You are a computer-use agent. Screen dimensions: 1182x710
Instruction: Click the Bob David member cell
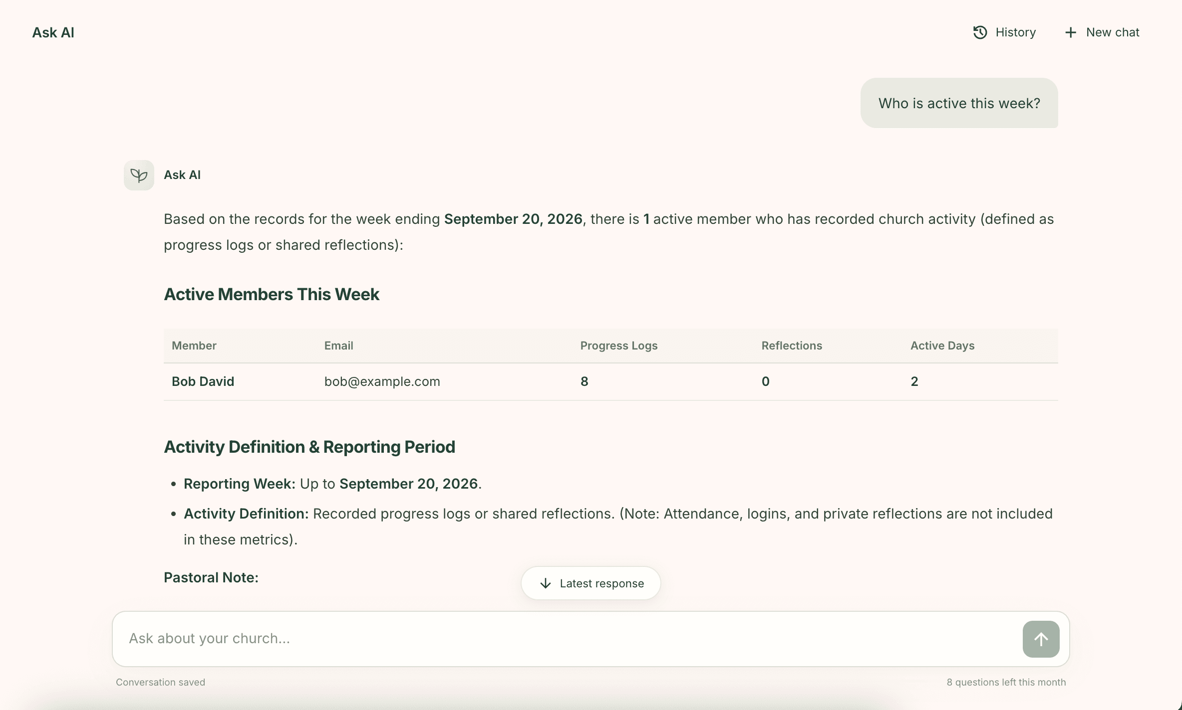(203, 381)
